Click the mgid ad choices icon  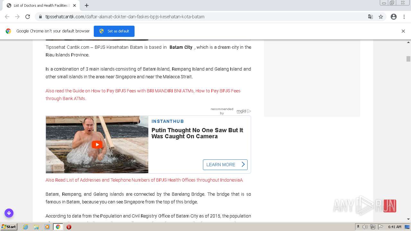(x=249, y=111)
